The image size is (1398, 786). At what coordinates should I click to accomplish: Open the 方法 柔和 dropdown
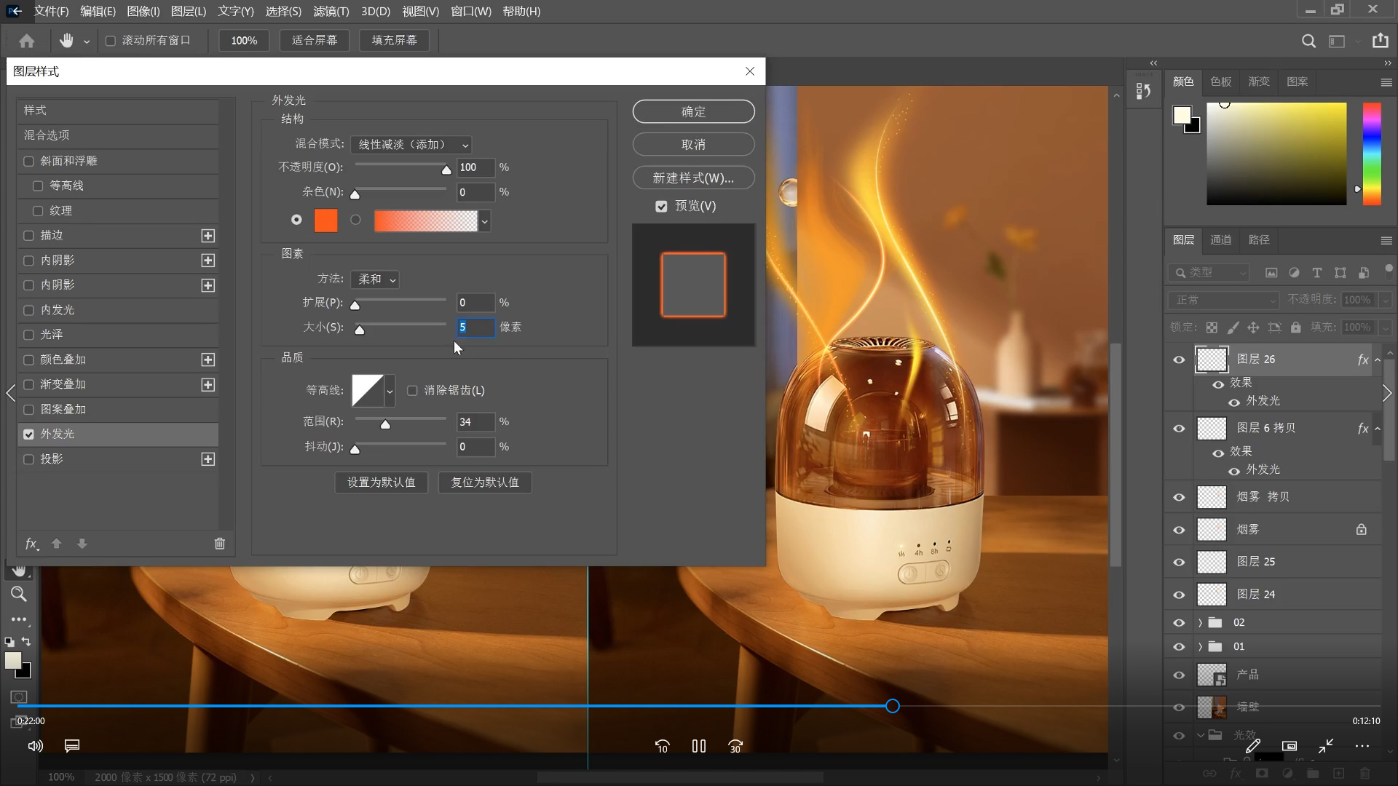(376, 278)
